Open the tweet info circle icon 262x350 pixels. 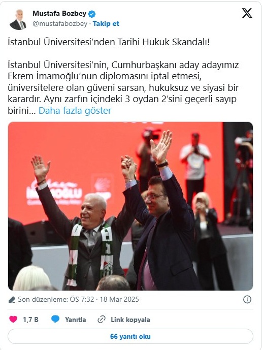click(x=247, y=299)
